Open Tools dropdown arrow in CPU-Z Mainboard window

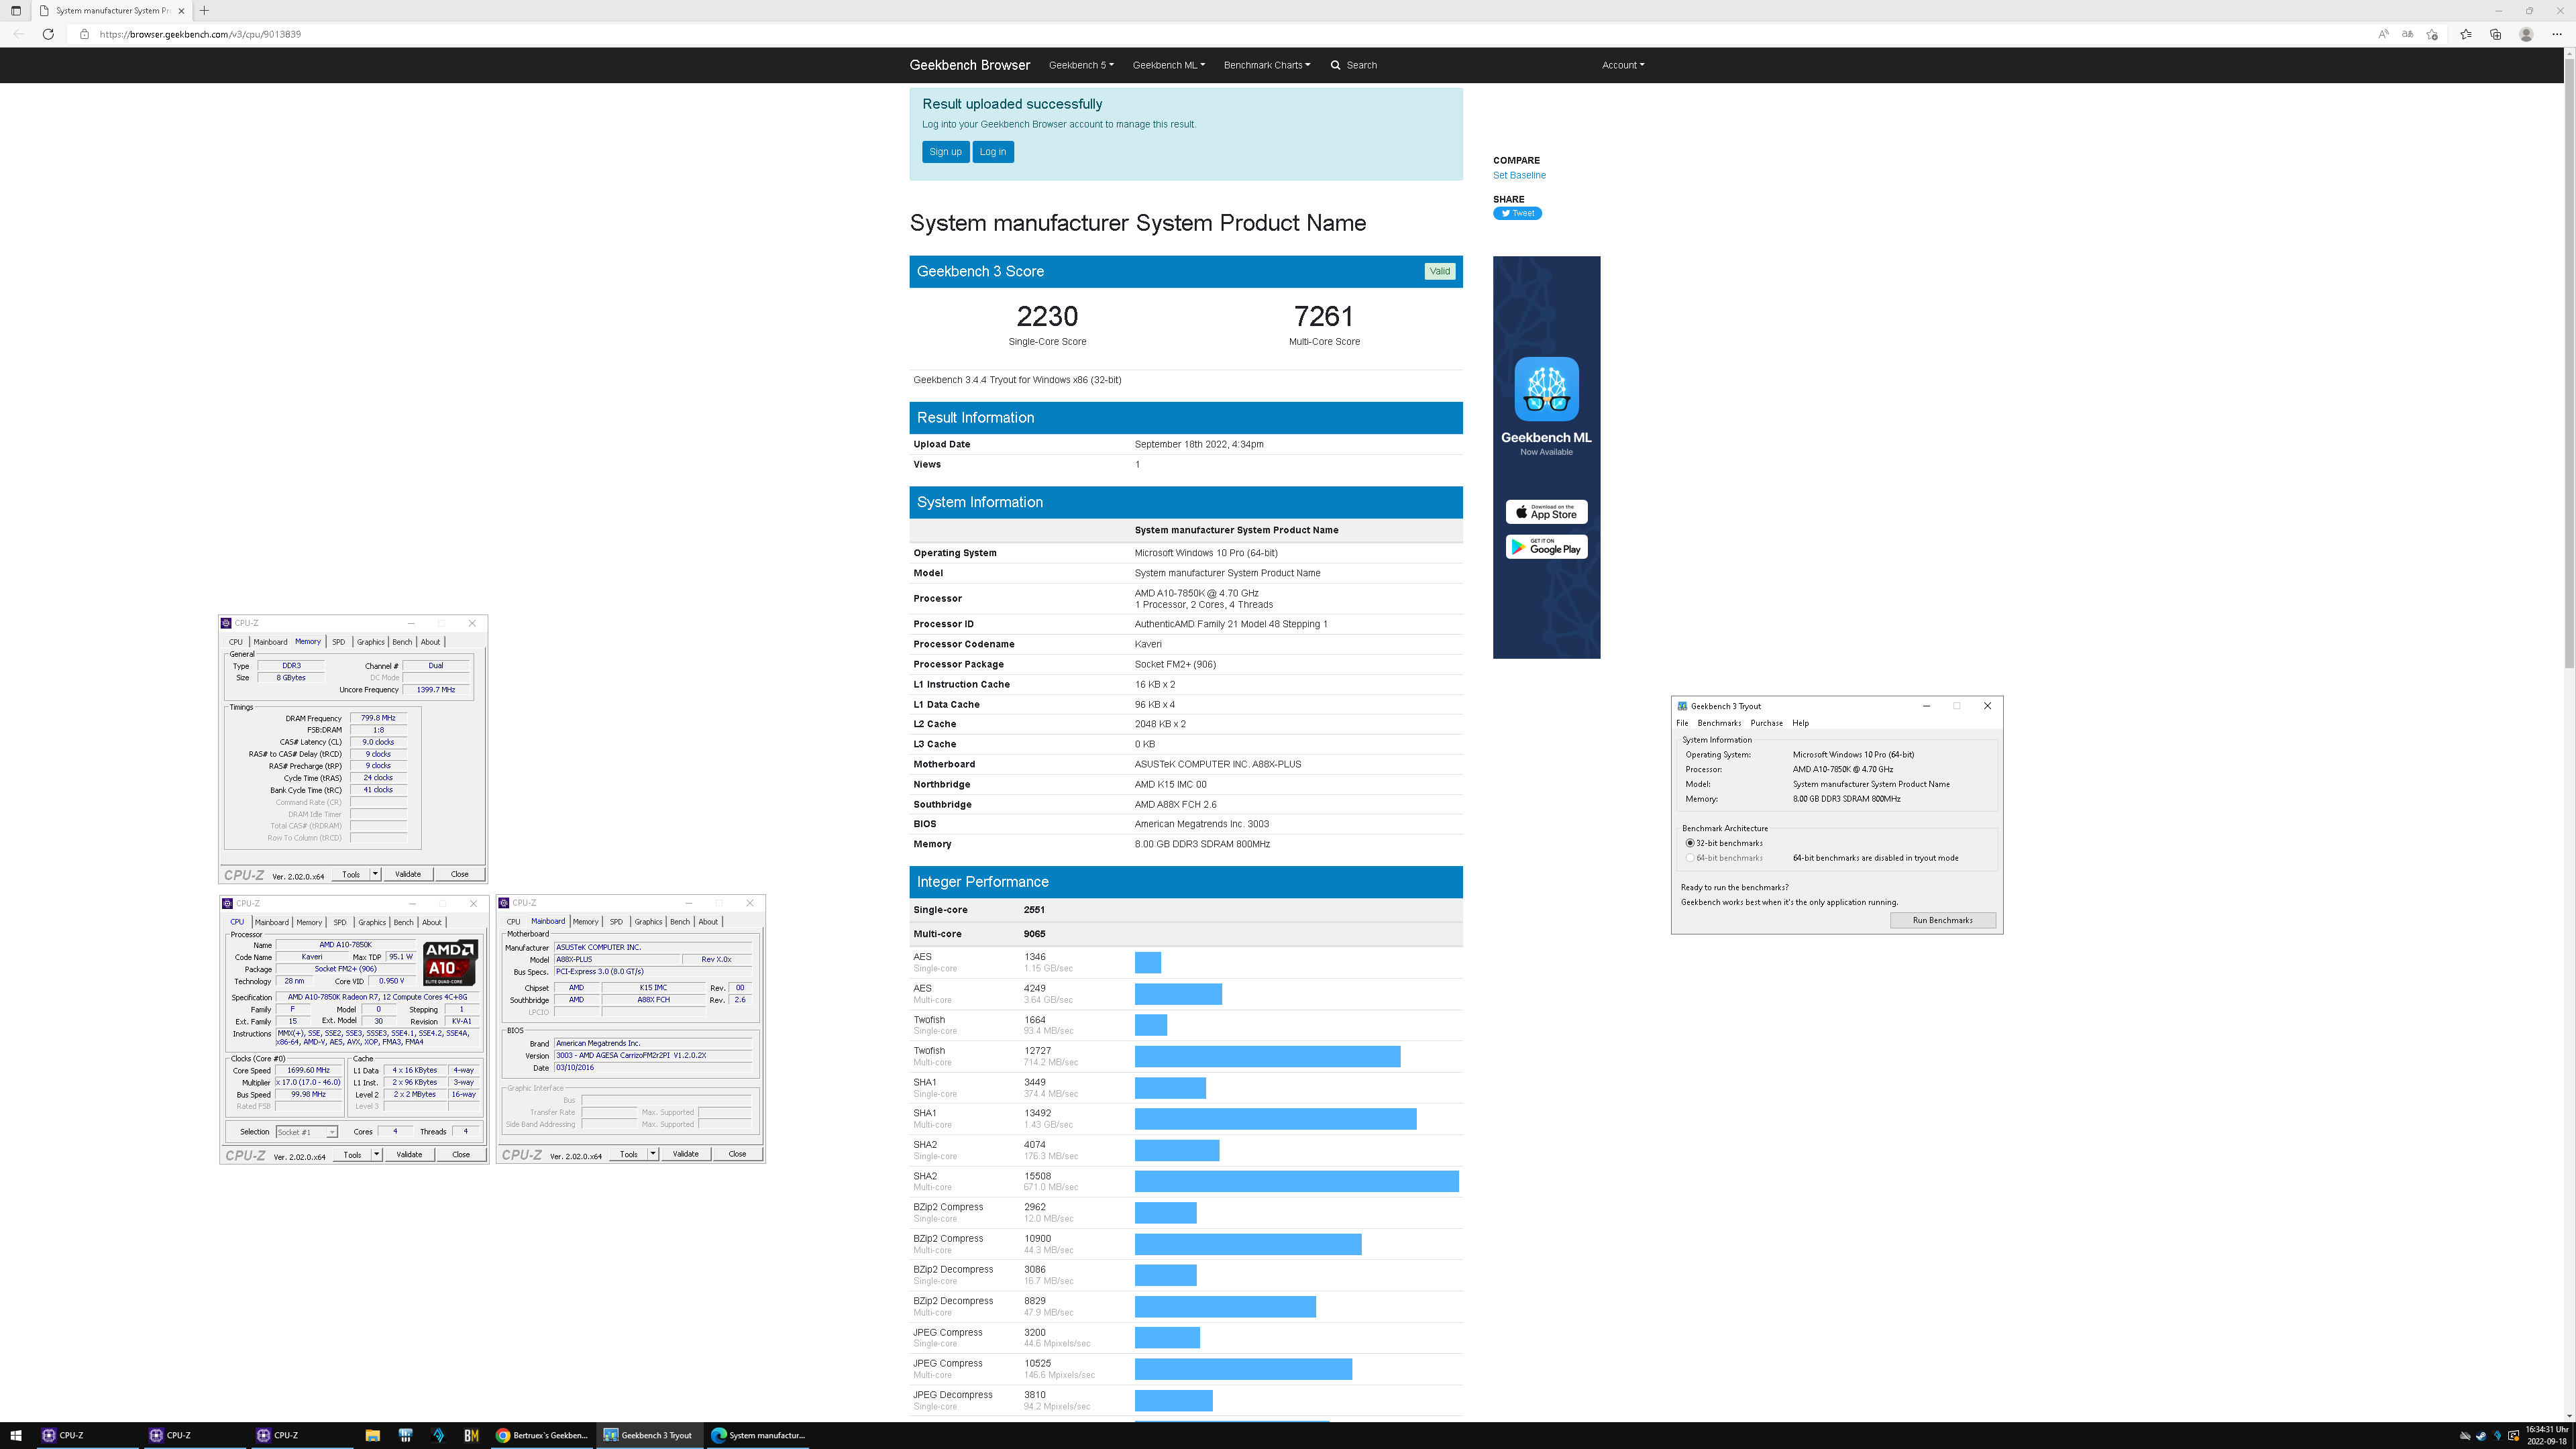tap(653, 1154)
